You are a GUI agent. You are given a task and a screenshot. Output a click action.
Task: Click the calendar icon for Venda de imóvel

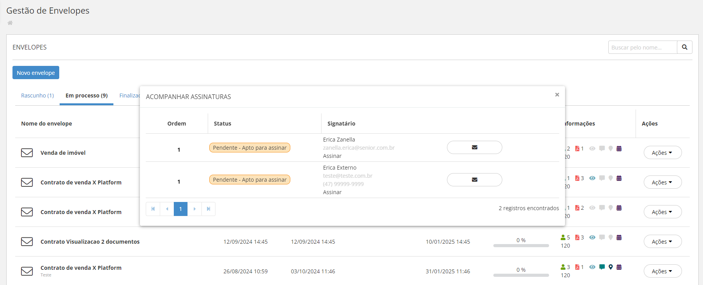[x=619, y=149]
